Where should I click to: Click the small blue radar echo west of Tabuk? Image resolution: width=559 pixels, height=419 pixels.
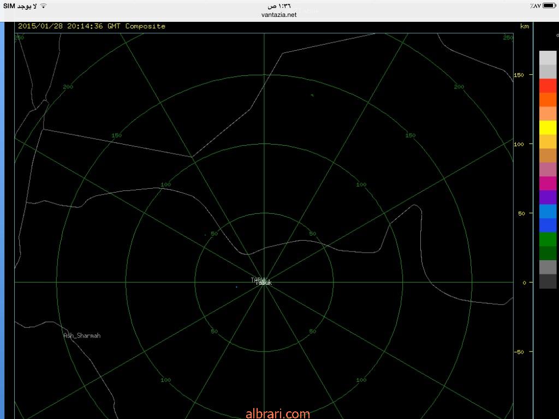[x=236, y=287]
